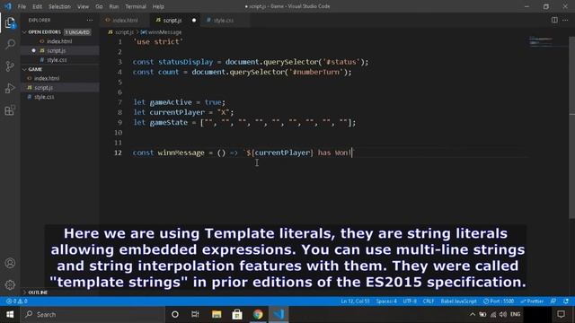Viewport: 575px width, 323px height.
Task: Open the Explorer view in activity bar
Action: coord(10,22)
